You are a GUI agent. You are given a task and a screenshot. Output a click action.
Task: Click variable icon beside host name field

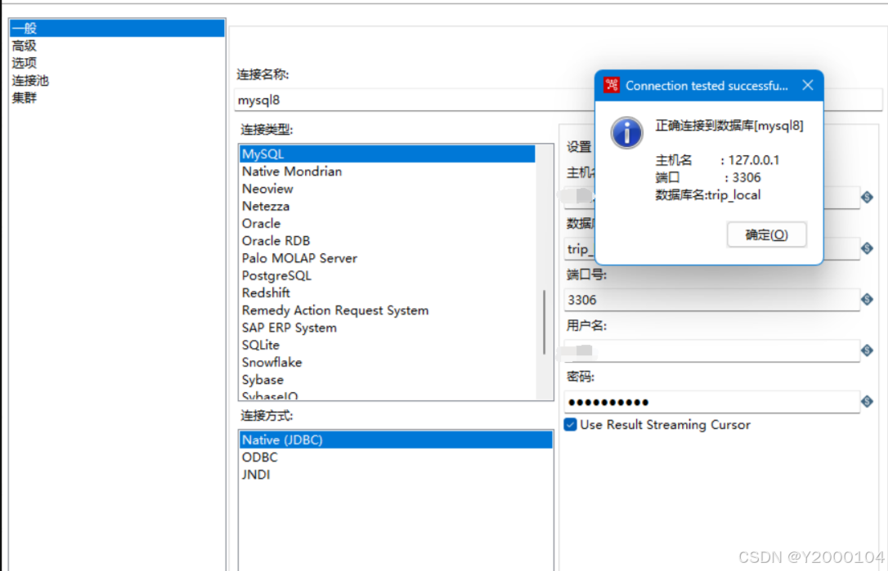click(867, 197)
